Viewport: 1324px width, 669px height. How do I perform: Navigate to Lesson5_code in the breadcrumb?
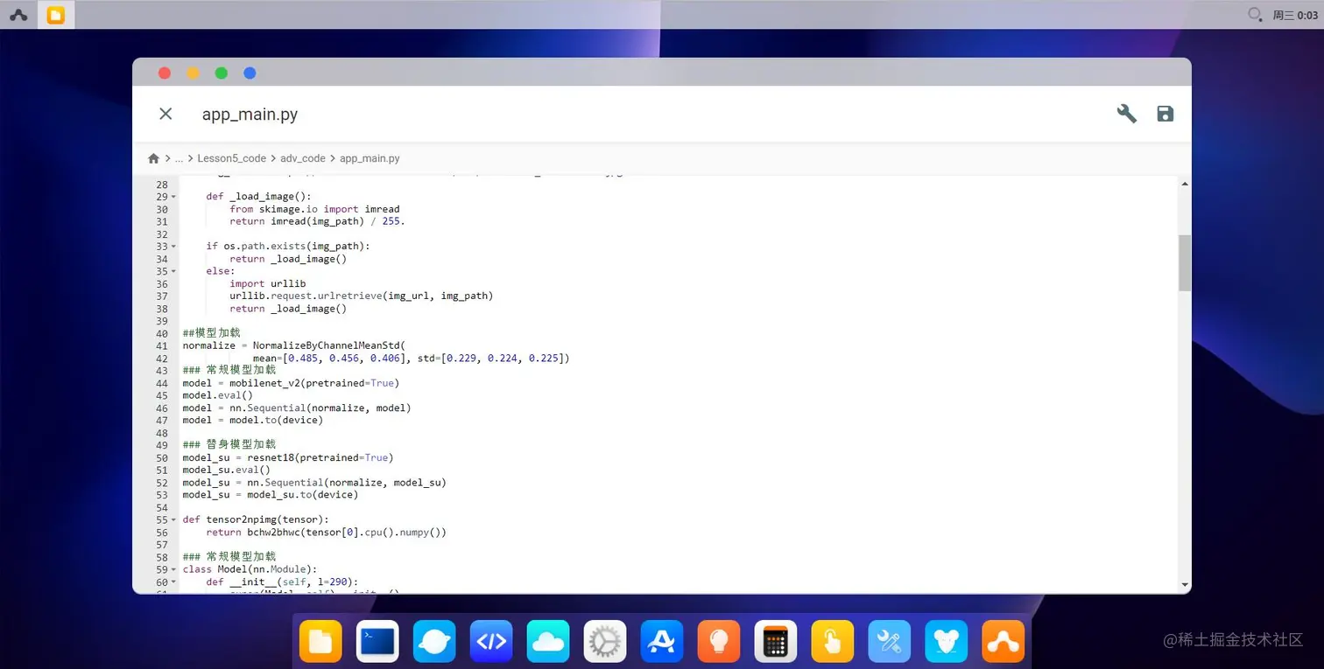[231, 158]
